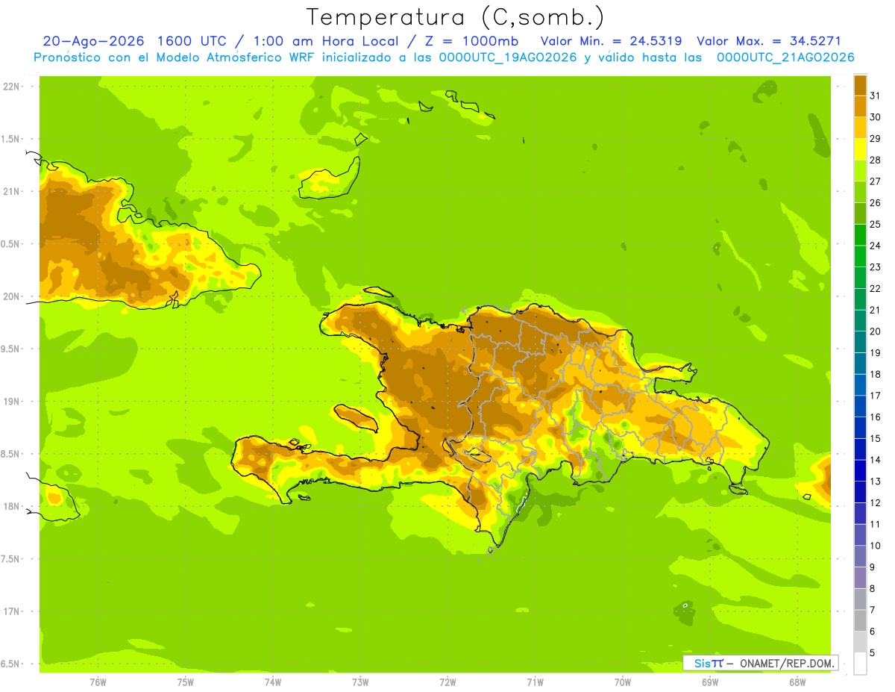Image resolution: width=895 pixels, height=692 pixels.
Task: Click the legend value label '5'
Action: [x=873, y=653]
